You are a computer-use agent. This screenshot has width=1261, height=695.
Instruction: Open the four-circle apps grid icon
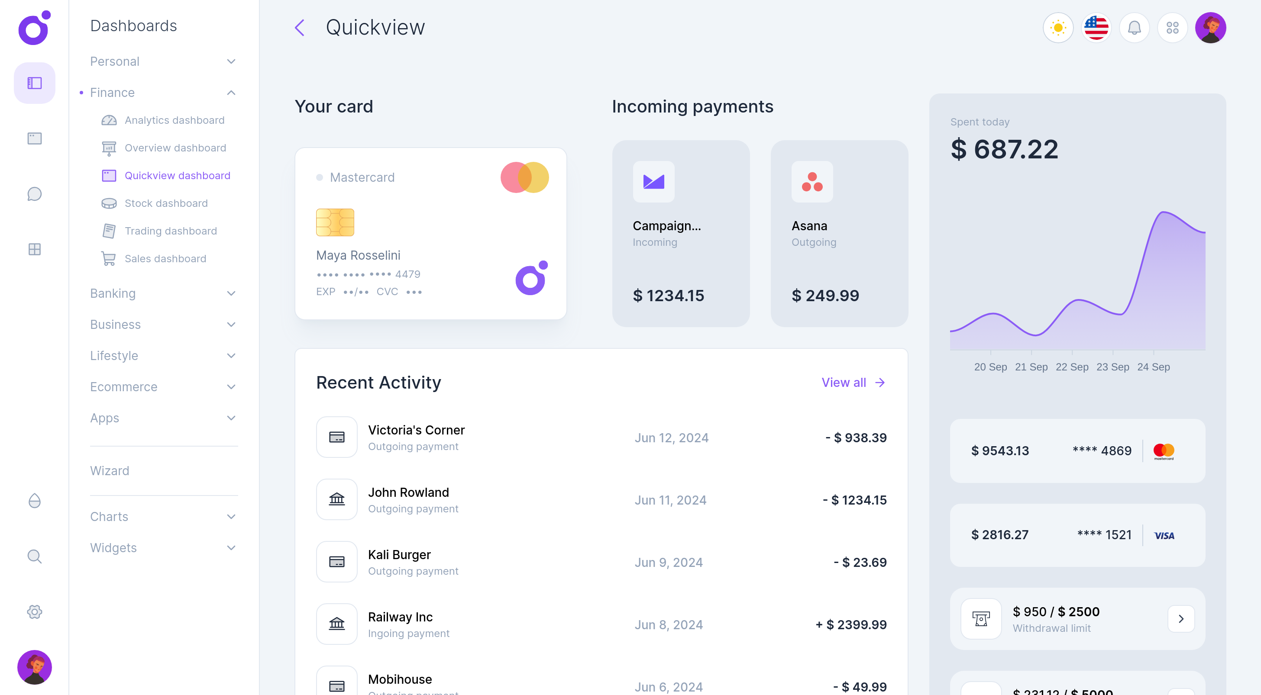[1172, 28]
